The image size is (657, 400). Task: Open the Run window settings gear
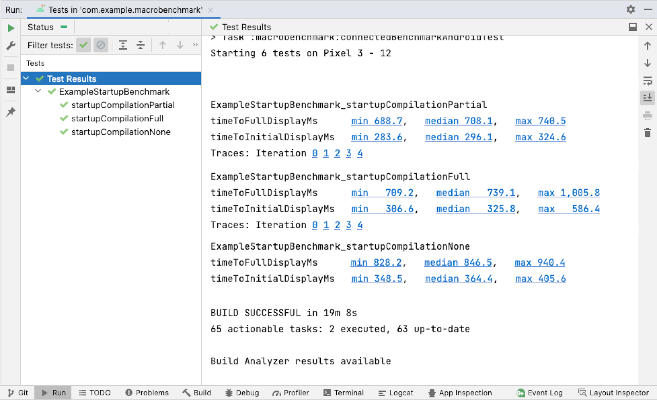(631, 9)
